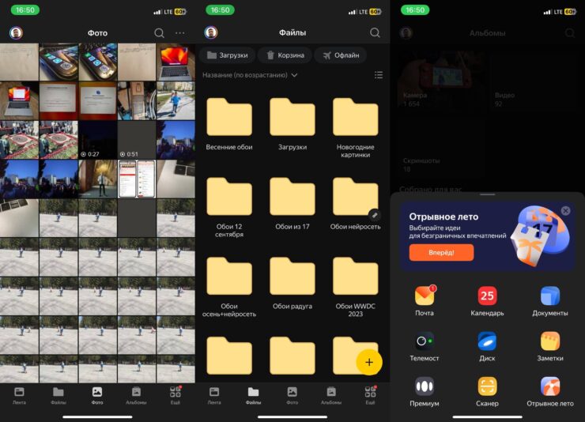
Task: Switch to the Альбомы tab in Фото screen
Action: pos(136,394)
